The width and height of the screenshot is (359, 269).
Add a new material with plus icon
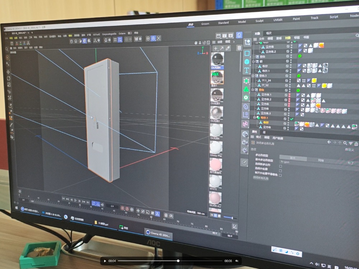tap(215, 48)
